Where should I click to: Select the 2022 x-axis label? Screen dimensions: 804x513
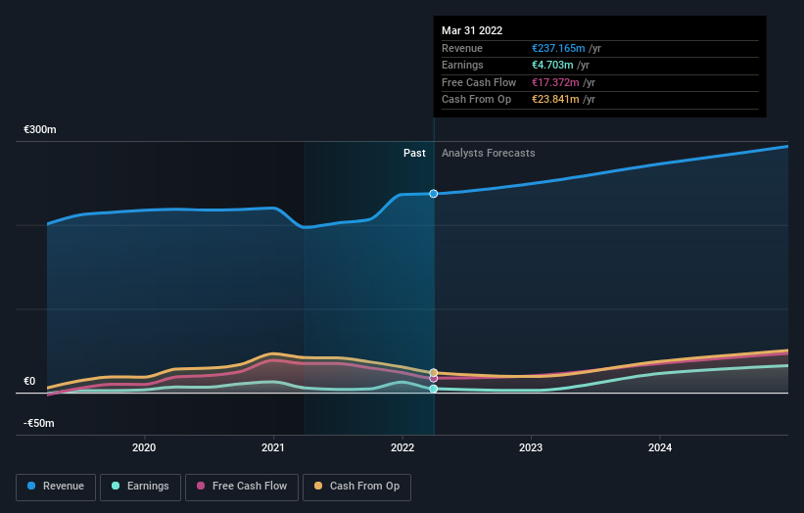(x=402, y=447)
